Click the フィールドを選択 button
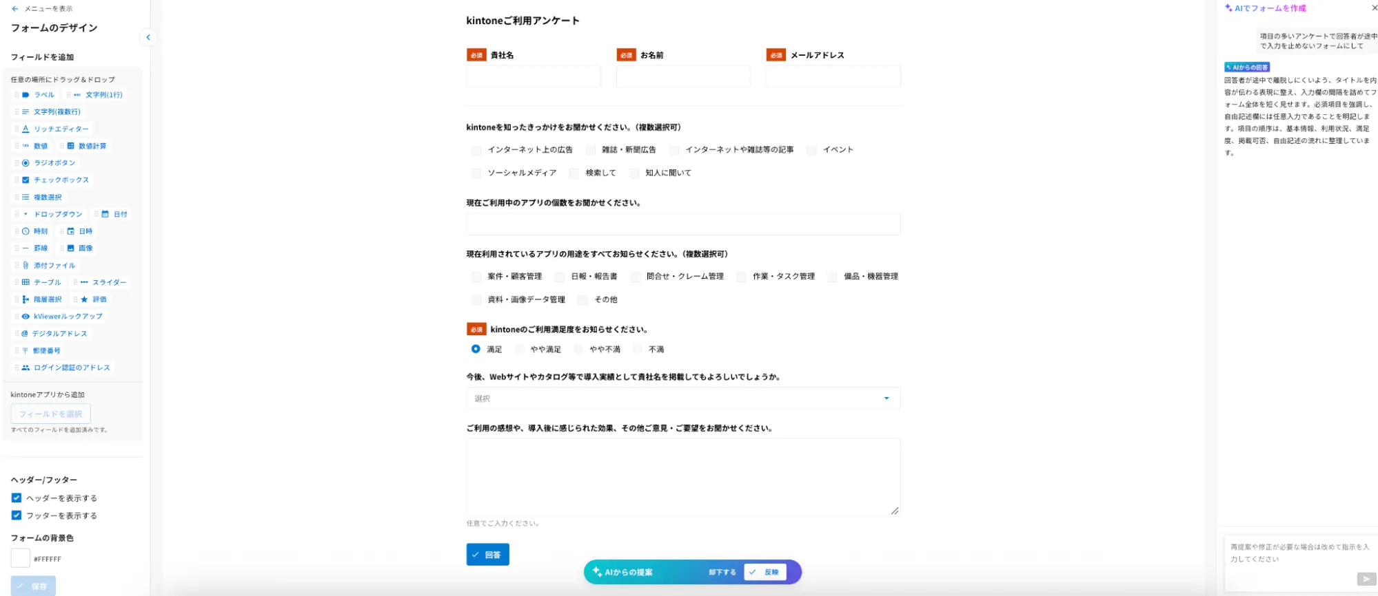Image resolution: width=1378 pixels, height=596 pixels. (50, 414)
